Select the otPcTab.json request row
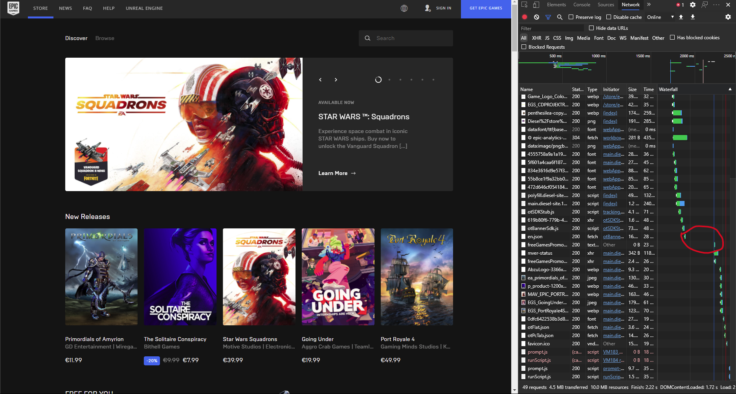736x394 pixels. 627,336
